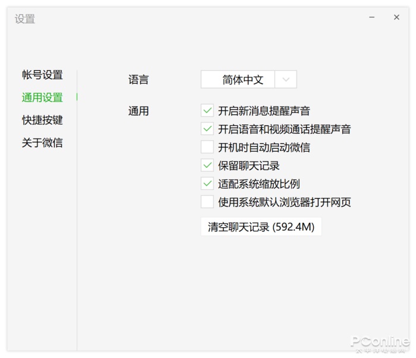Toggle 适配系统缩放比例 checkbox
The height and width of the screenshot is (358, 416).
207,184
